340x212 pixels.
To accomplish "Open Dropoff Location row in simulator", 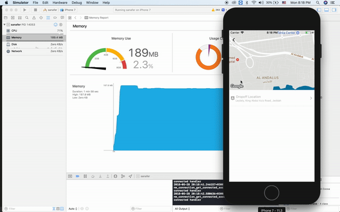I will (271, 98).
